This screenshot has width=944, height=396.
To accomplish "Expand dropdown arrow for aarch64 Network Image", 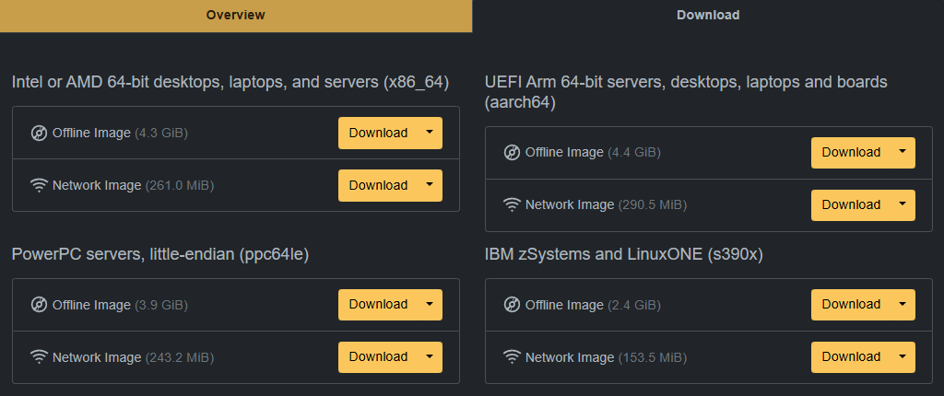I will click(903, 204).
